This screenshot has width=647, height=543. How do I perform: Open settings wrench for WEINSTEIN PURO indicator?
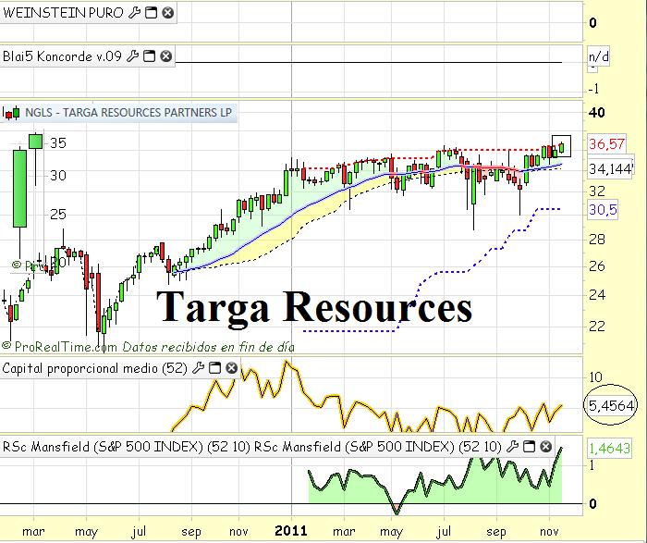point(134,13)
